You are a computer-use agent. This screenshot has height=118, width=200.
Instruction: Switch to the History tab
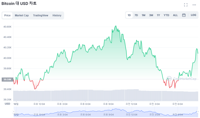pyautogui.click(x=57, y=15)
